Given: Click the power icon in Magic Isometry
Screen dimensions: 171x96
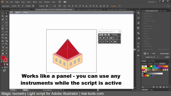Looking at the screenshot, I should pyautogui.click(x=115, y=42).
